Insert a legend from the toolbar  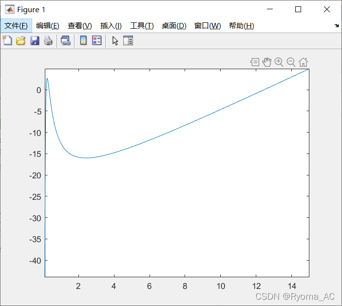pyautogui.click(x=97, y=40)
